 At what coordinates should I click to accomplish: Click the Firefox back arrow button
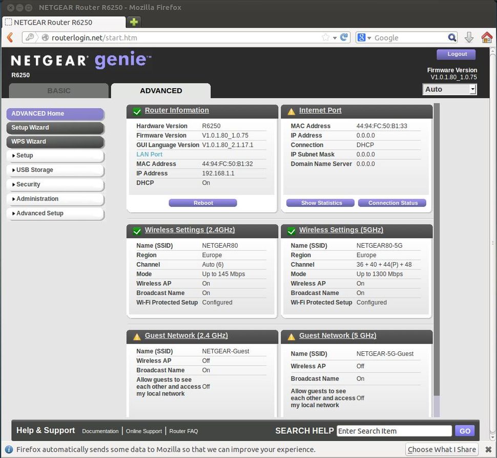[10, 37]
